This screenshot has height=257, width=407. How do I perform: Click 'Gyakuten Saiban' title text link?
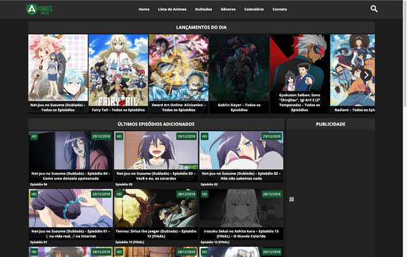(300, 102)
